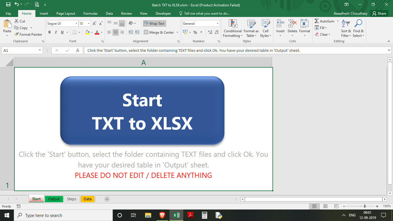Open the font name dropdown Segoe UI
This screenshot has width=393, height=221.
point(76,24)
